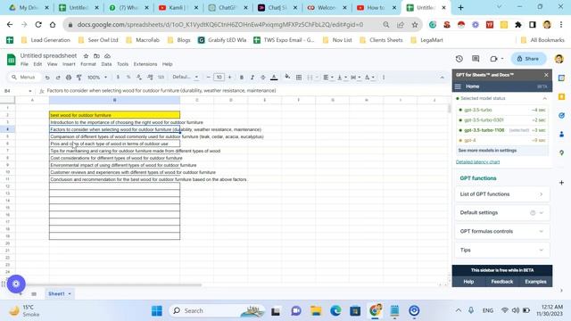The height and width of the screenshot is (321, 571).
Task: Open the zoom 100% dropdown
Action: click(x=97, y=78)
